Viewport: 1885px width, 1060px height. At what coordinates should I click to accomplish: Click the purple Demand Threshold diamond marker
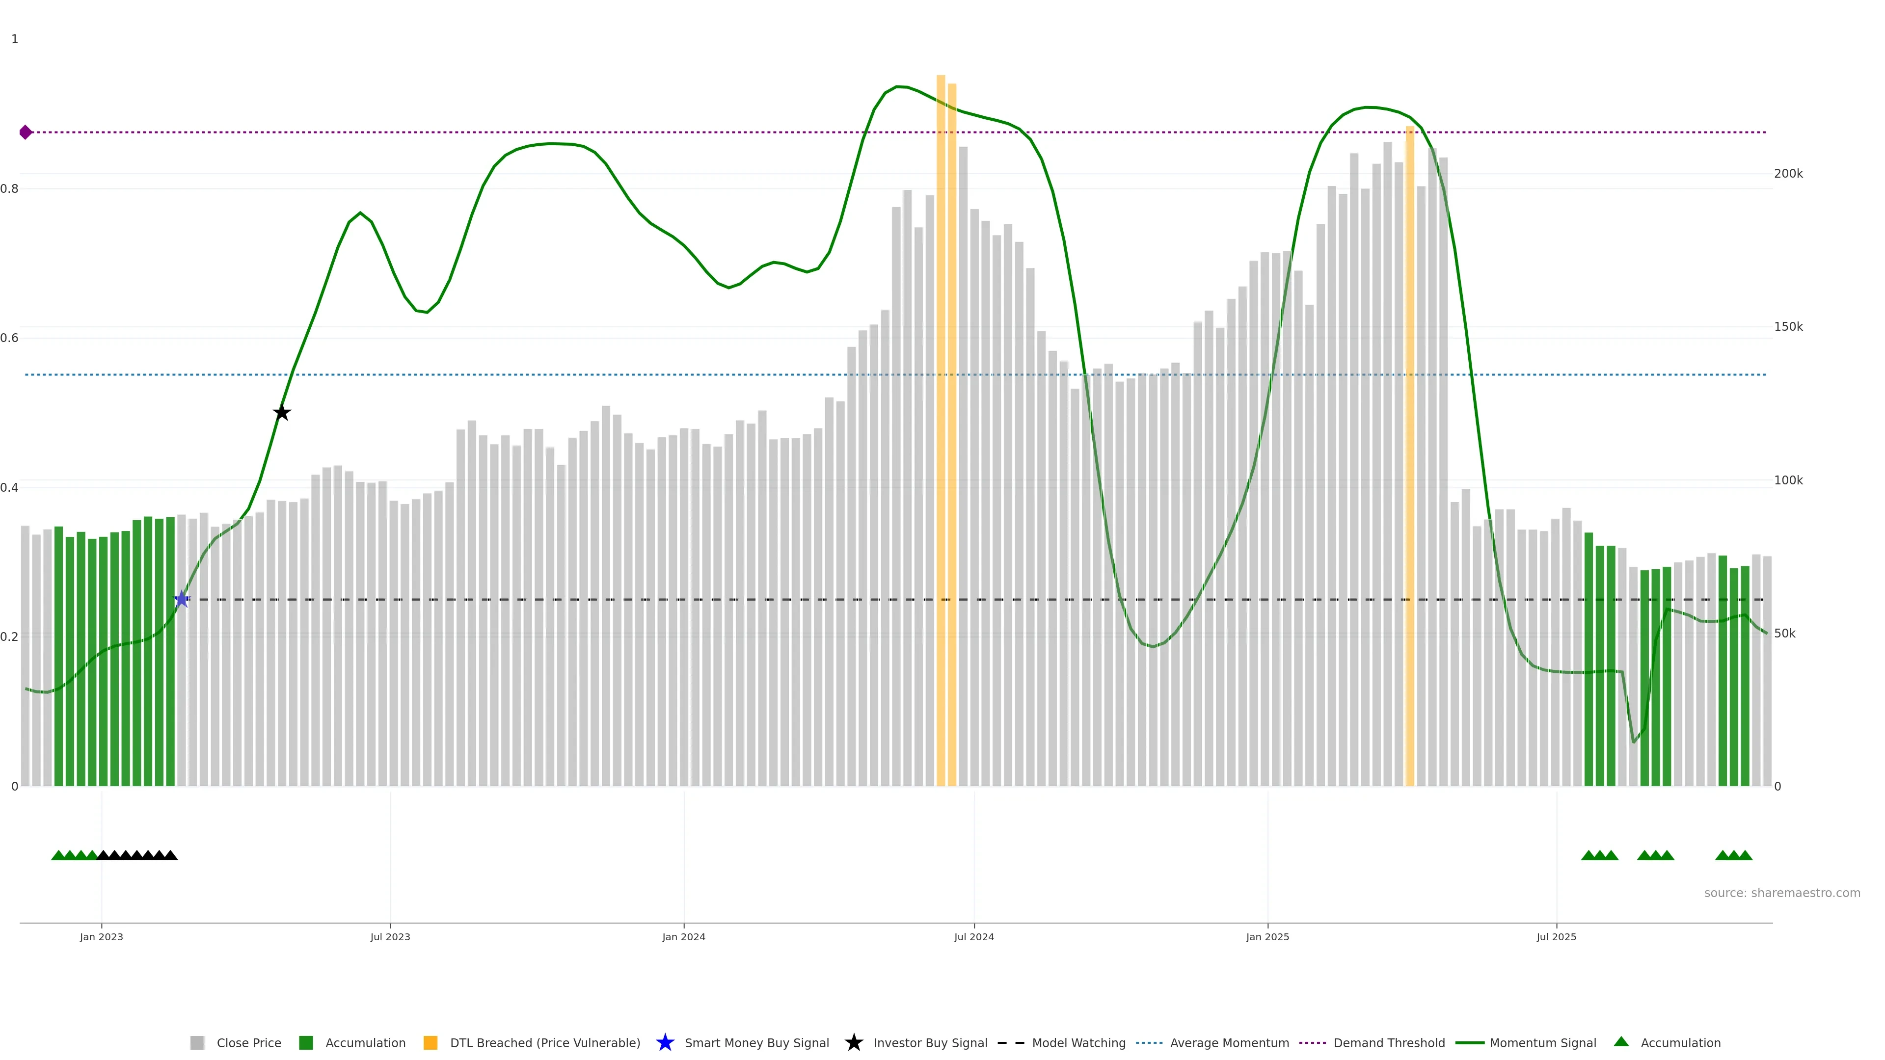[26, 132]
